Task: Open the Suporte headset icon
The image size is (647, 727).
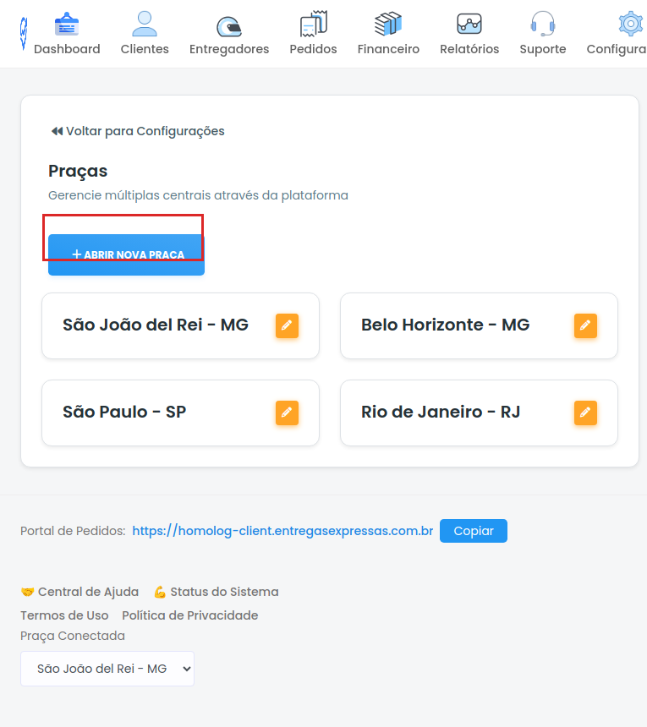Action: point(543,24)
